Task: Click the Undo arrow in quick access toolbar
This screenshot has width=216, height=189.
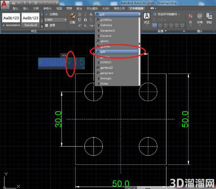Action: (x=41, y=3)
